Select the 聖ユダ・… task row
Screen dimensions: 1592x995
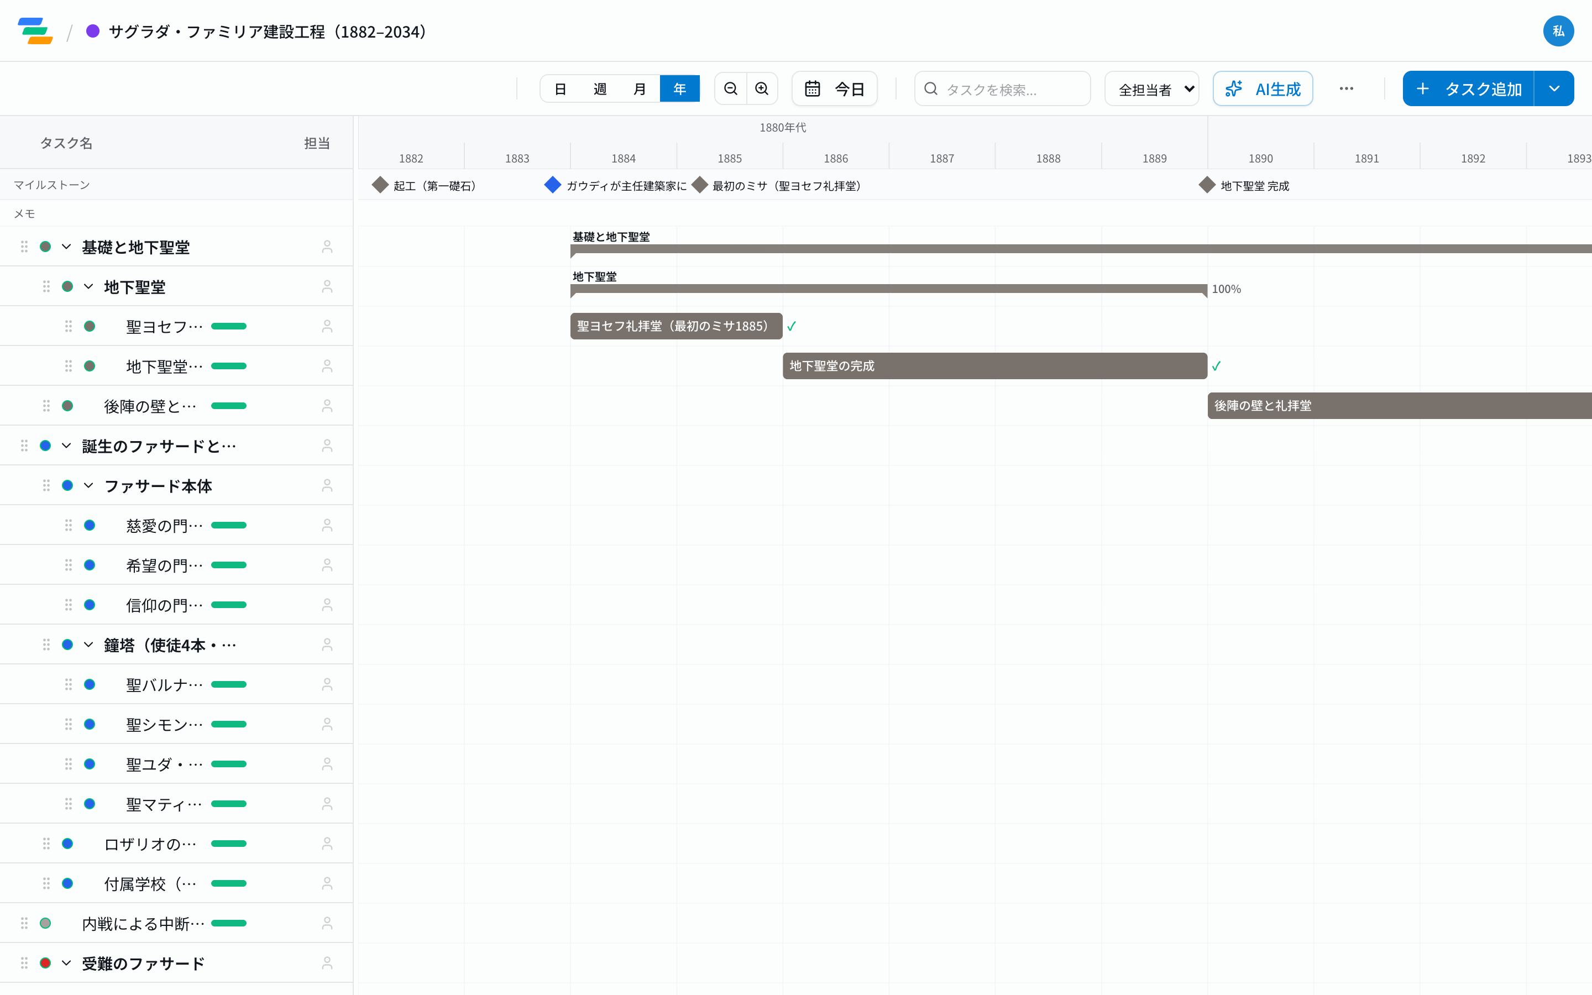tap(176, 764)
